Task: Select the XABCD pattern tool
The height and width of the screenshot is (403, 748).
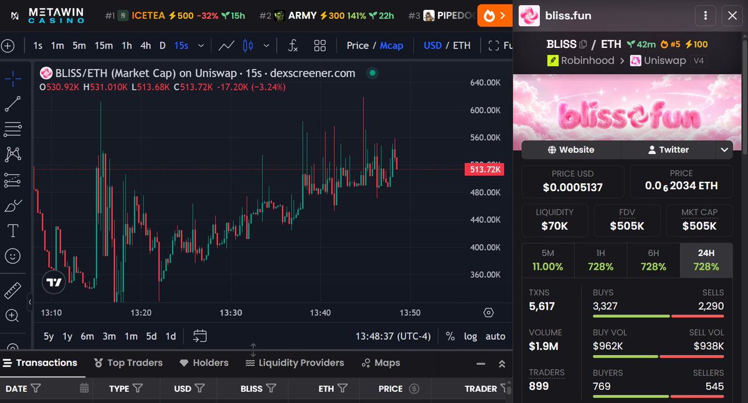Action: point(13,154)
